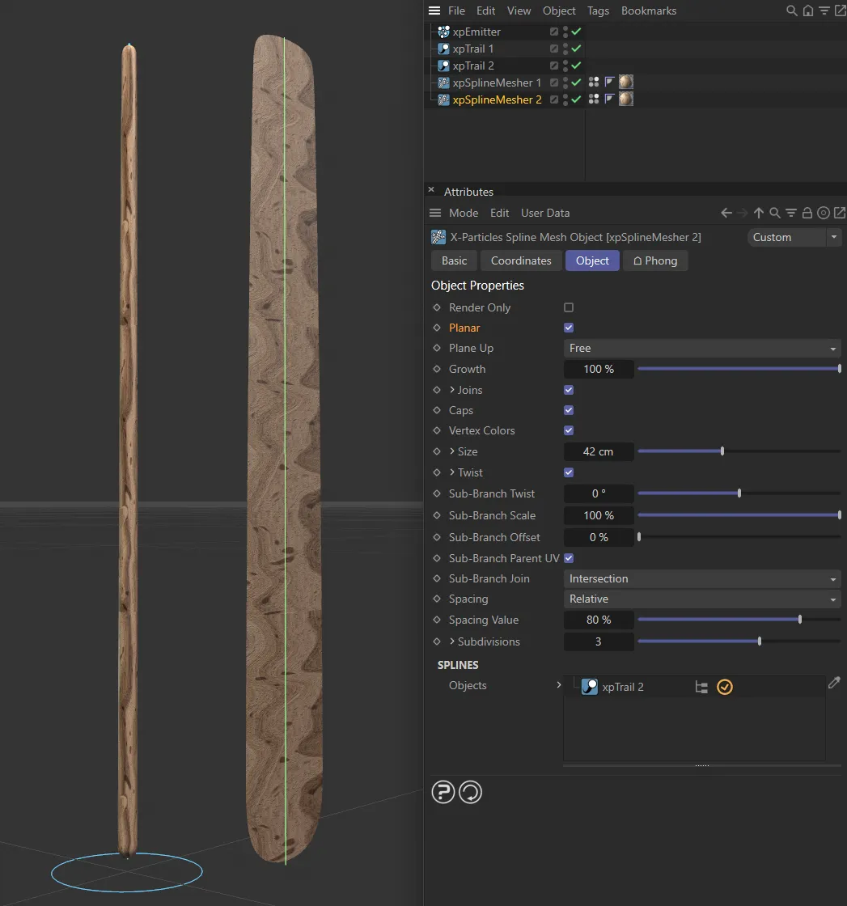847x906 pixels.
Task: Open the User Data menu in Attributes
Action: 544,212
